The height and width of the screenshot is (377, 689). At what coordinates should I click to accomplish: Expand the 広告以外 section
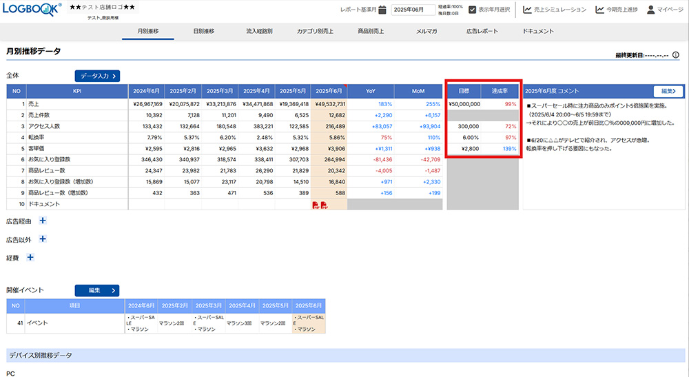click(43, 239)
